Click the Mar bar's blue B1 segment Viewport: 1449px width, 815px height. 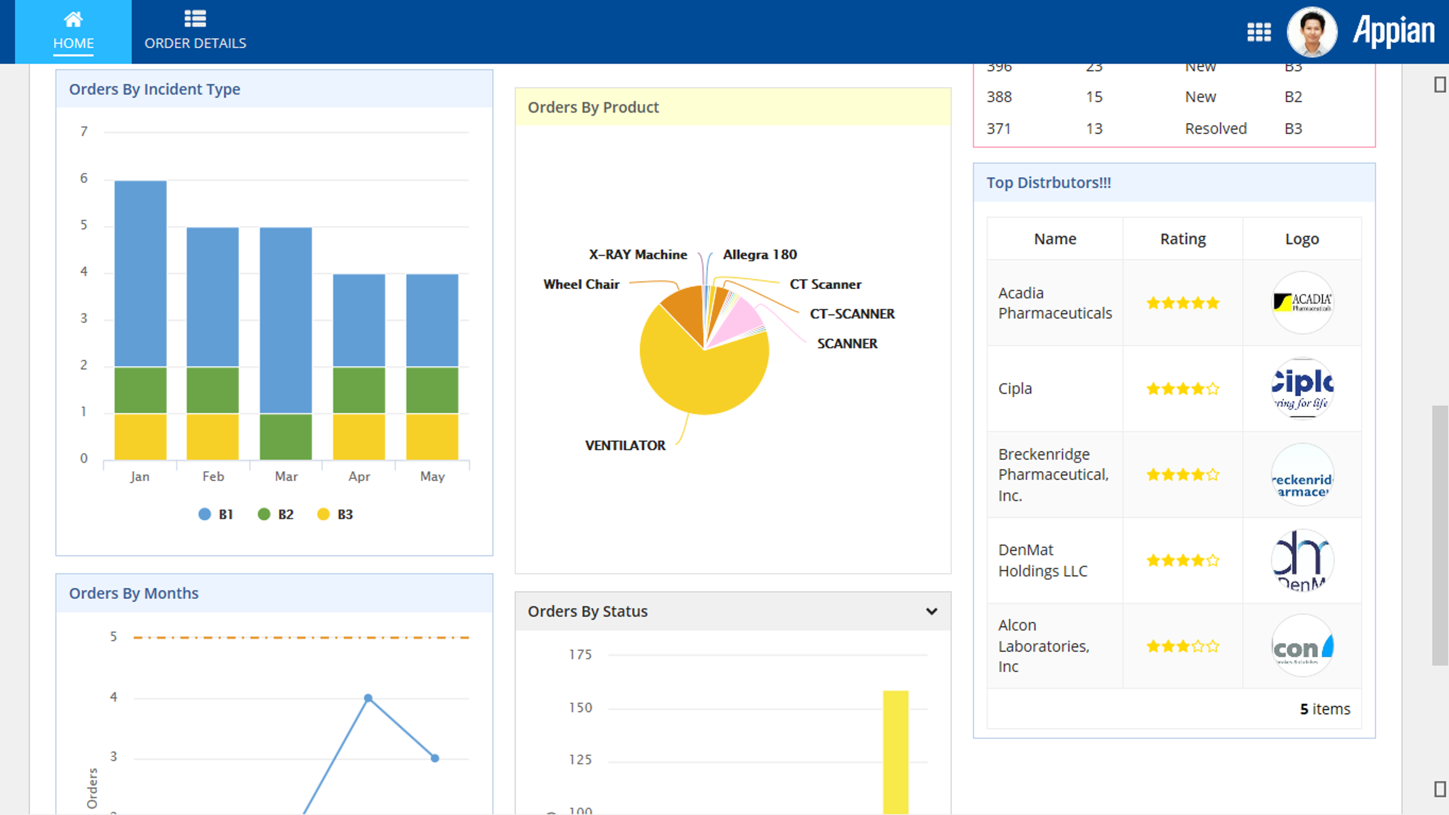286,320
